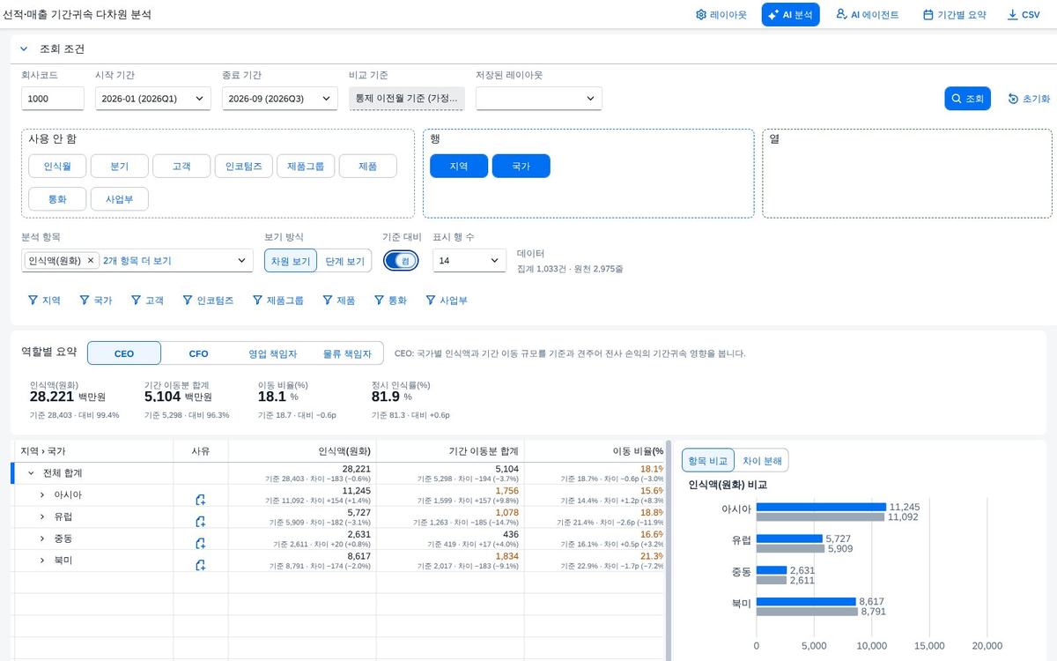The image size is (1057, 661).
Task: Select the CEO role tab
Action: pos(124,353)
